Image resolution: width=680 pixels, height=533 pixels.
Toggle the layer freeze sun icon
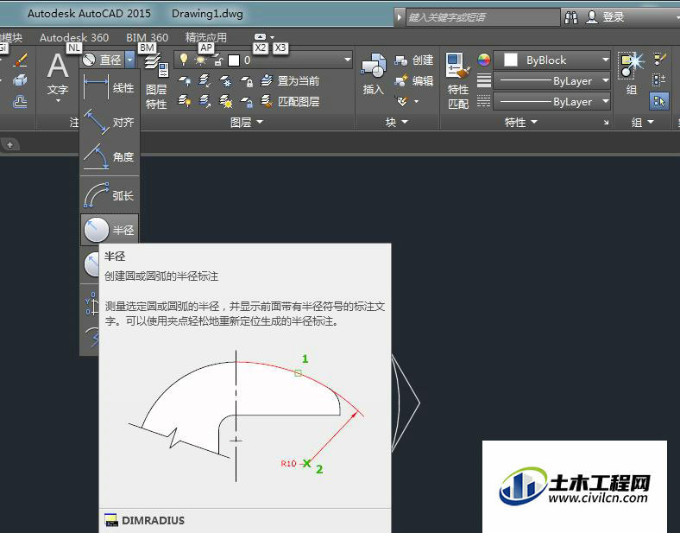(x=201, y=60)
